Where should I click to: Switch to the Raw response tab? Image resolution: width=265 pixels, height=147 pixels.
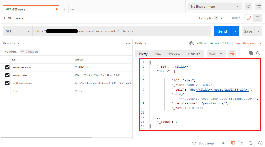(158, 54)
